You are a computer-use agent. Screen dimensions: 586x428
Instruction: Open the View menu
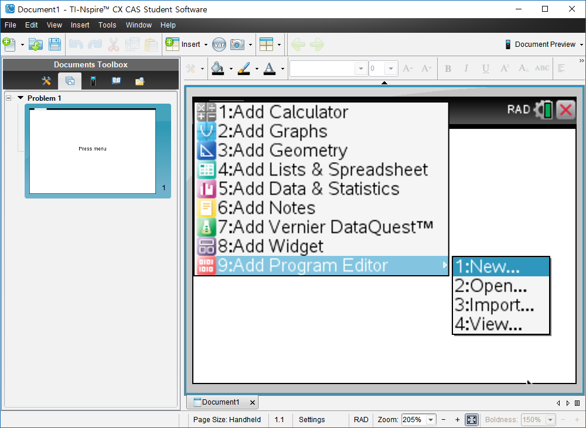coord(54,25)
